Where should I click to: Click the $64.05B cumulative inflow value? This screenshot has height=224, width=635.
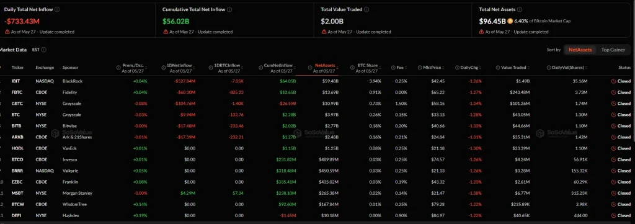(x=288, y=81)
